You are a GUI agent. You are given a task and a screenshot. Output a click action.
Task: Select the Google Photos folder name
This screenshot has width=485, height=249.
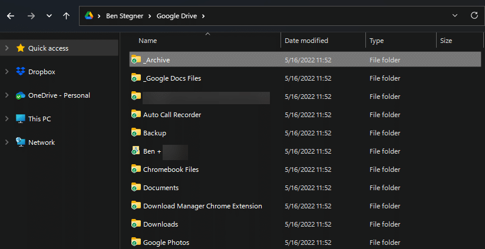(166, 243)
